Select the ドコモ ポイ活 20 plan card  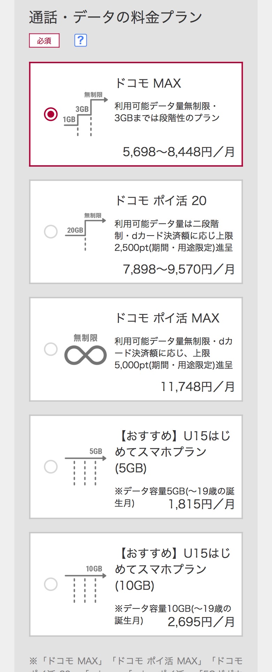(x=136, y=231)
